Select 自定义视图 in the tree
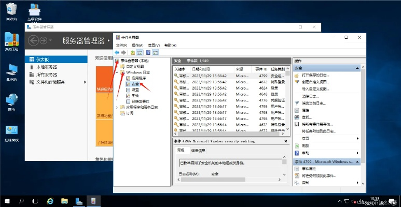The width and height of the screenshot is (401, 207). [135, 67]
